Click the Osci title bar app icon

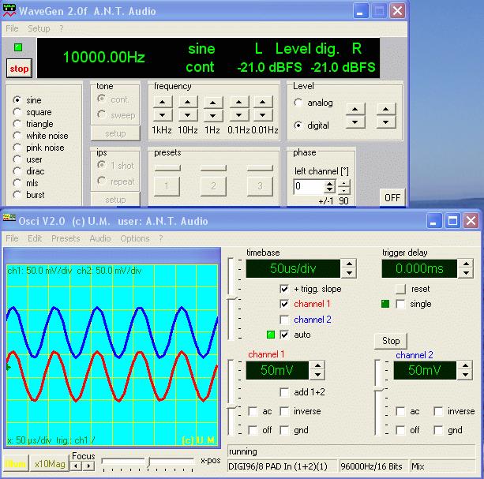pyautogui.click(x=9, y=218)
